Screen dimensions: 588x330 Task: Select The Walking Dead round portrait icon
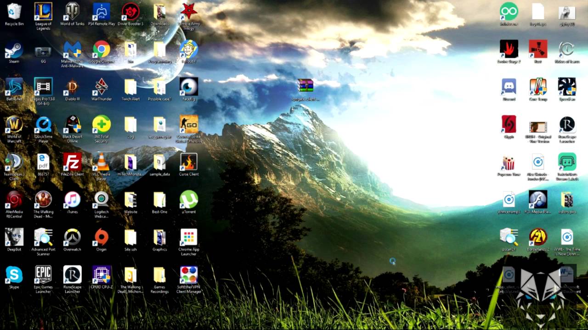[43, 199]
